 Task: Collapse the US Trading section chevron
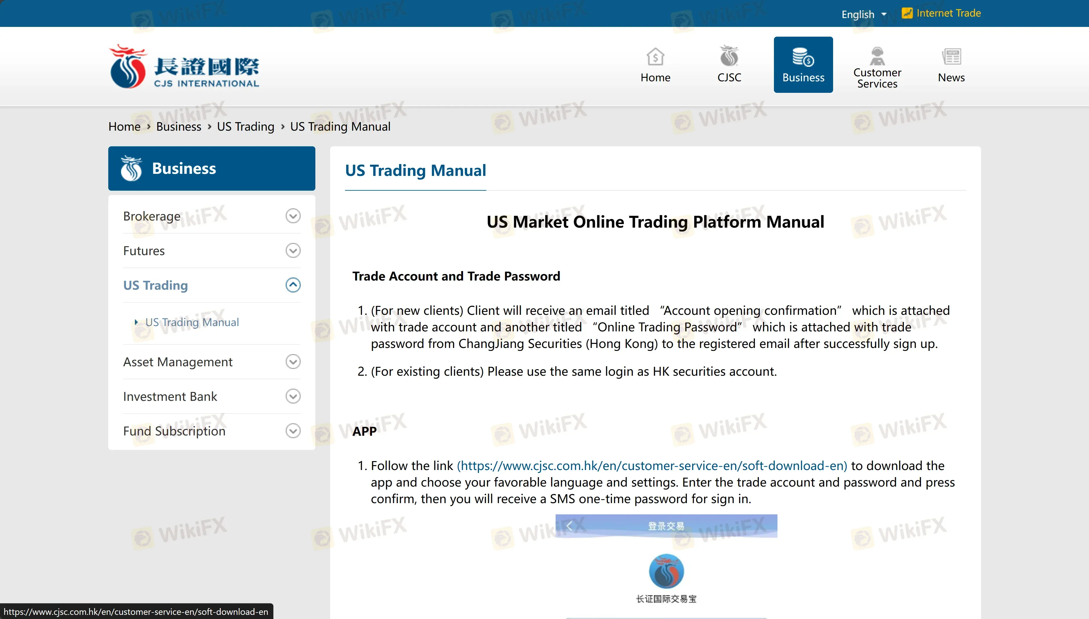click(293, 285)
